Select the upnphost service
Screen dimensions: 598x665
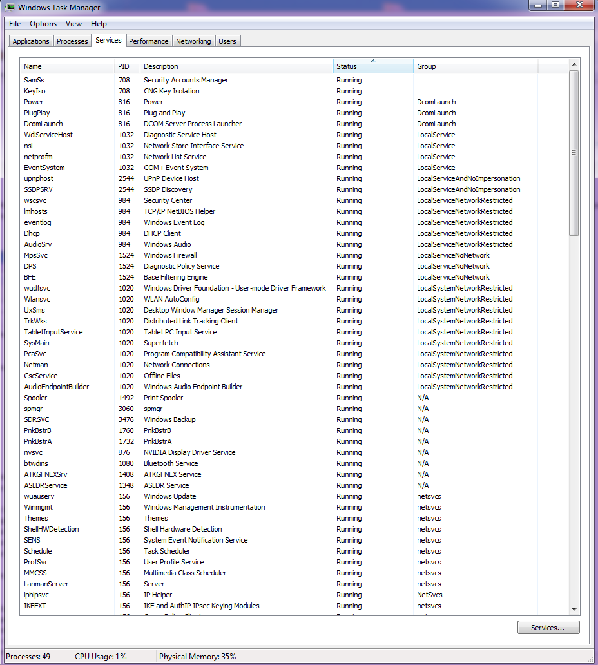[294, 179]
